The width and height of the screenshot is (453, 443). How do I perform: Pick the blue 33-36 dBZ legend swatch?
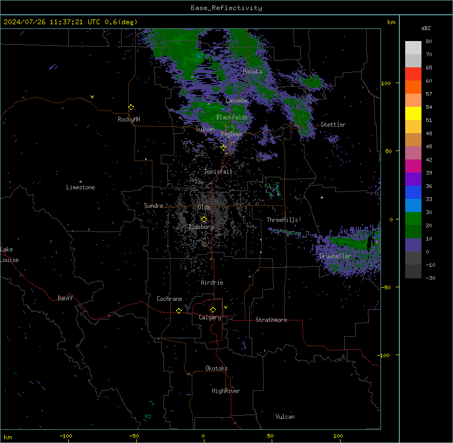coord(413,192)
